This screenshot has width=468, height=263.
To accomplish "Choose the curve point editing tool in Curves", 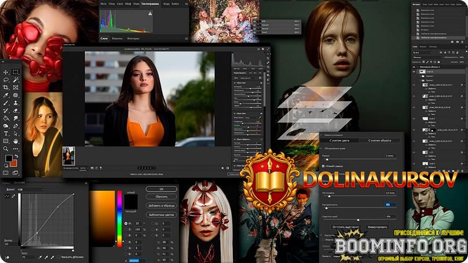I will tap(7, 197).
